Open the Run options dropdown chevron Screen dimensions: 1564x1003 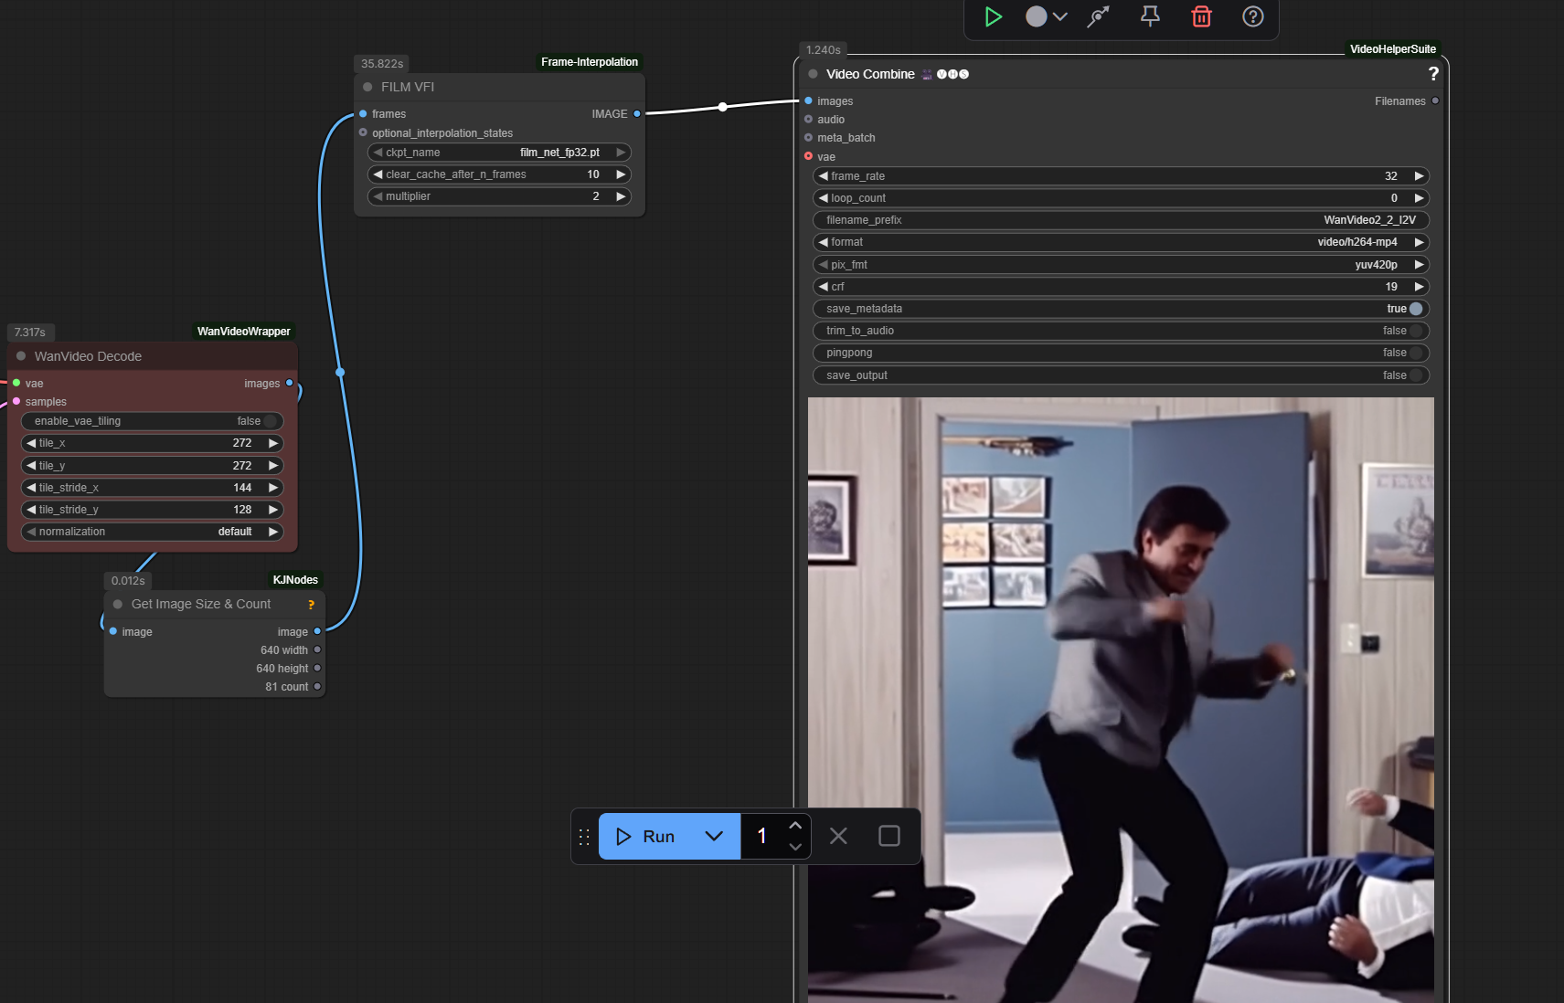715,836
